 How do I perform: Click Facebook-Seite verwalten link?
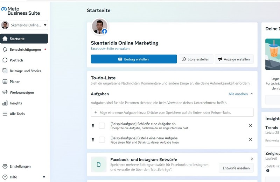pos(110,49)
